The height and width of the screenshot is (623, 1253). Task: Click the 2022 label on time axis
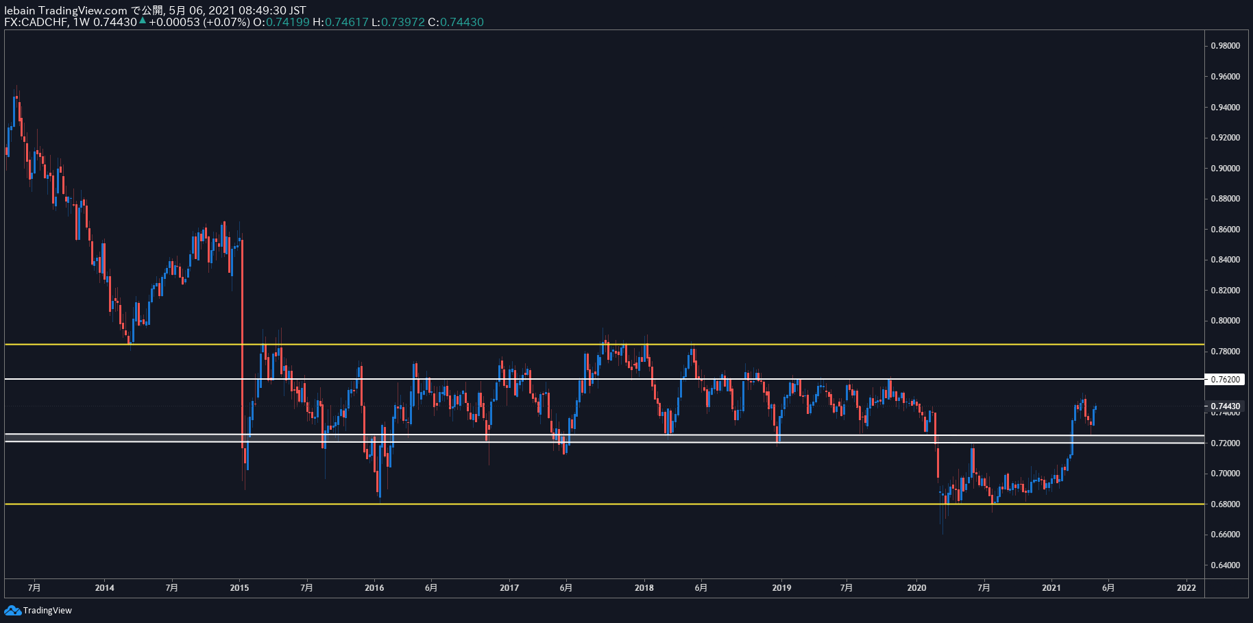[1187, 588]
